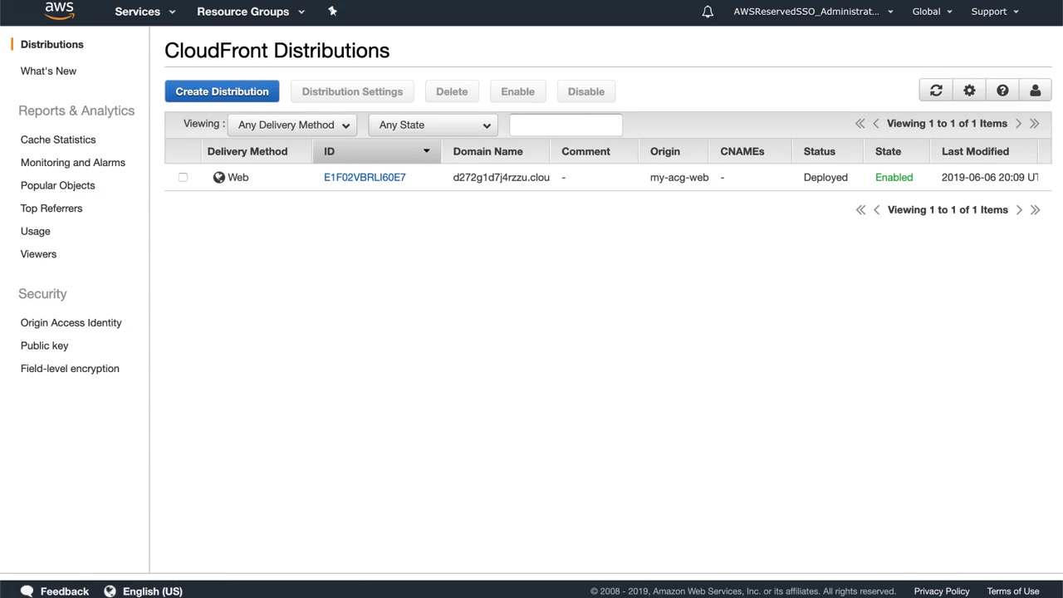Click the Disable button

click(x=586, y=91)
